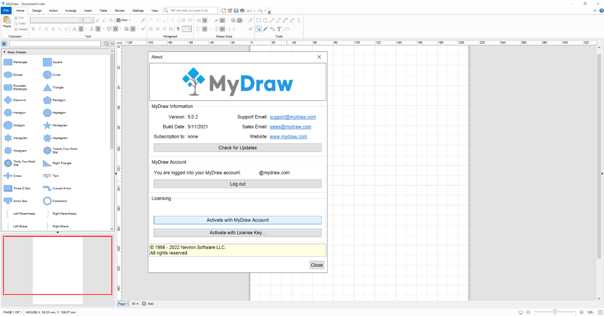Expand the Find dropdown
The width and height of the screenshot is (604, 316).
point(130,20)
